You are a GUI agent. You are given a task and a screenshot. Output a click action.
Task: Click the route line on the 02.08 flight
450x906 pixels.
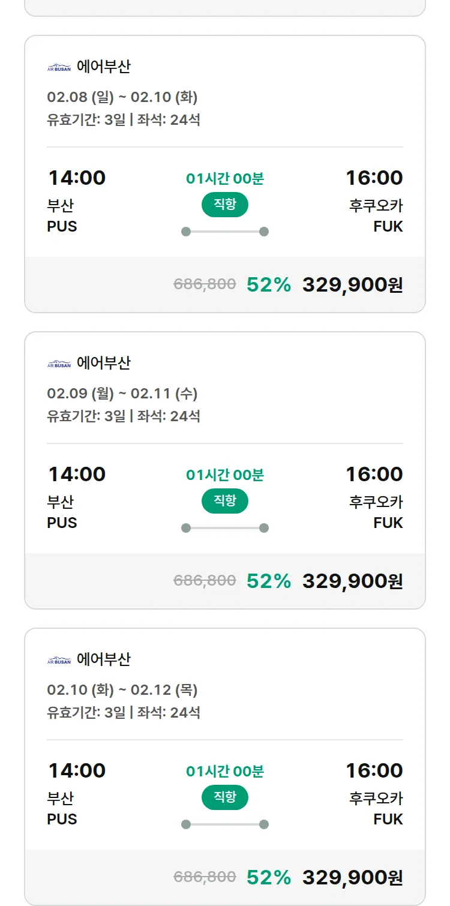(x=225, y=232)
